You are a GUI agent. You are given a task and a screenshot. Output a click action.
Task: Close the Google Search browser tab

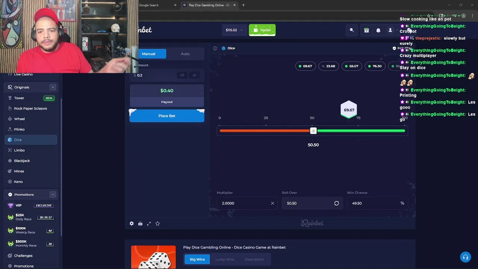coord(175,5)
